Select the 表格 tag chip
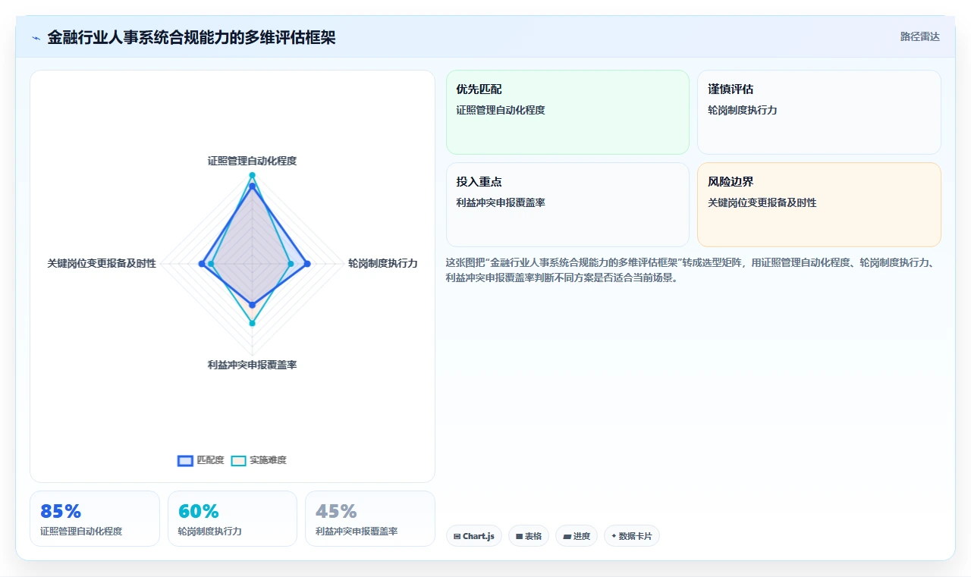971x577 pixels. click(x=529, y=536)
